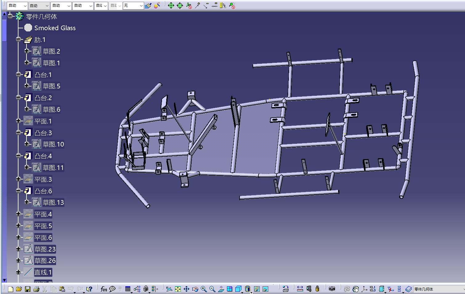This screenshot has height=294, width=465.
Task: Click the Print icon
Action: (36, 289)
